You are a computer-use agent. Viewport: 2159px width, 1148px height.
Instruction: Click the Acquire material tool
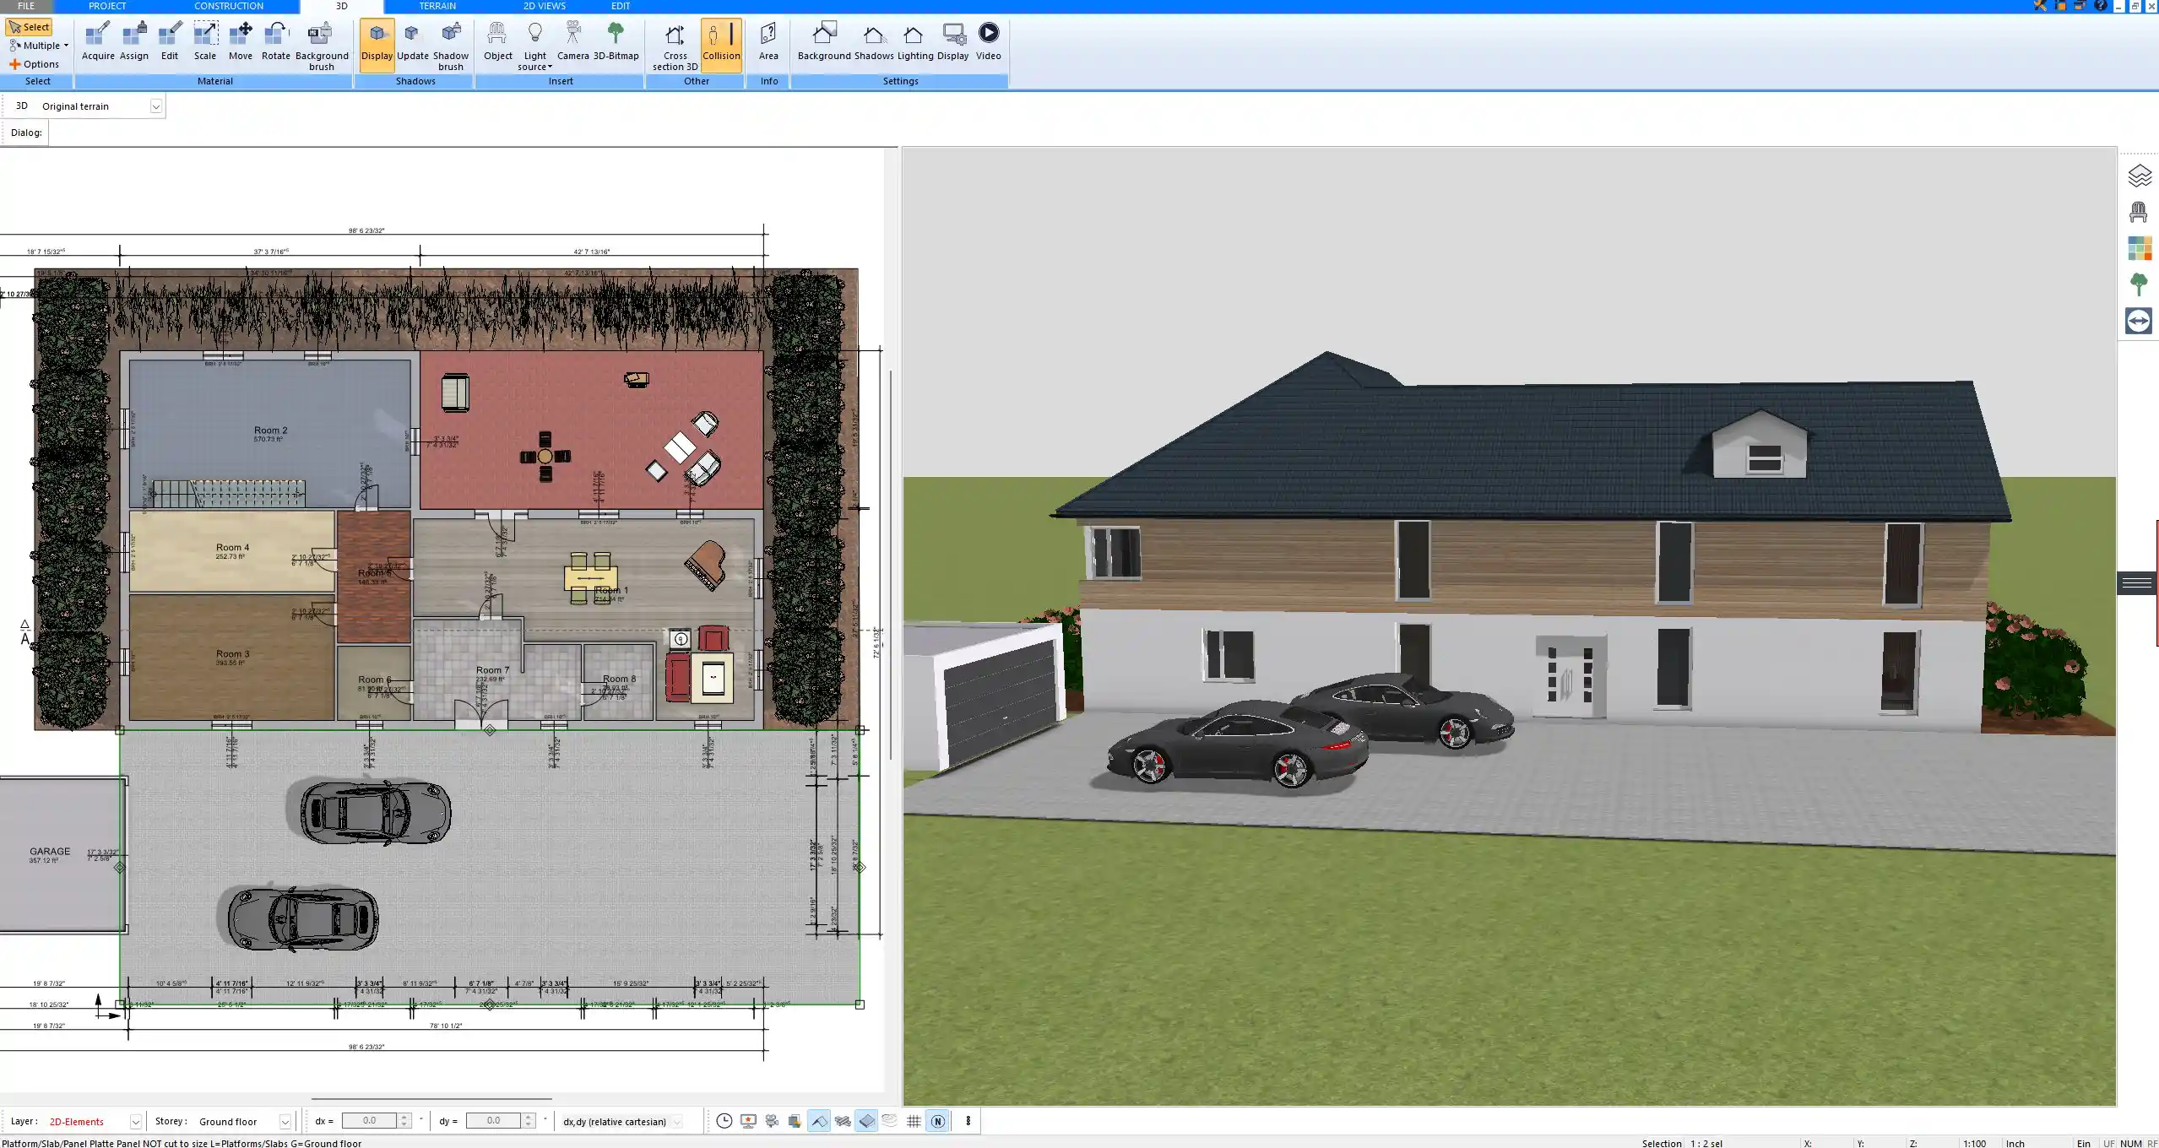click(98, 42)
